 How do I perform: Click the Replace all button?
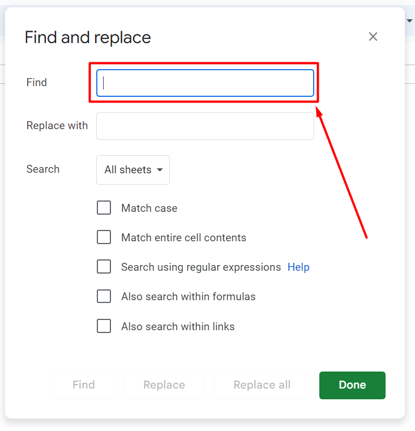pyautogui.click(x=262, y=385)
